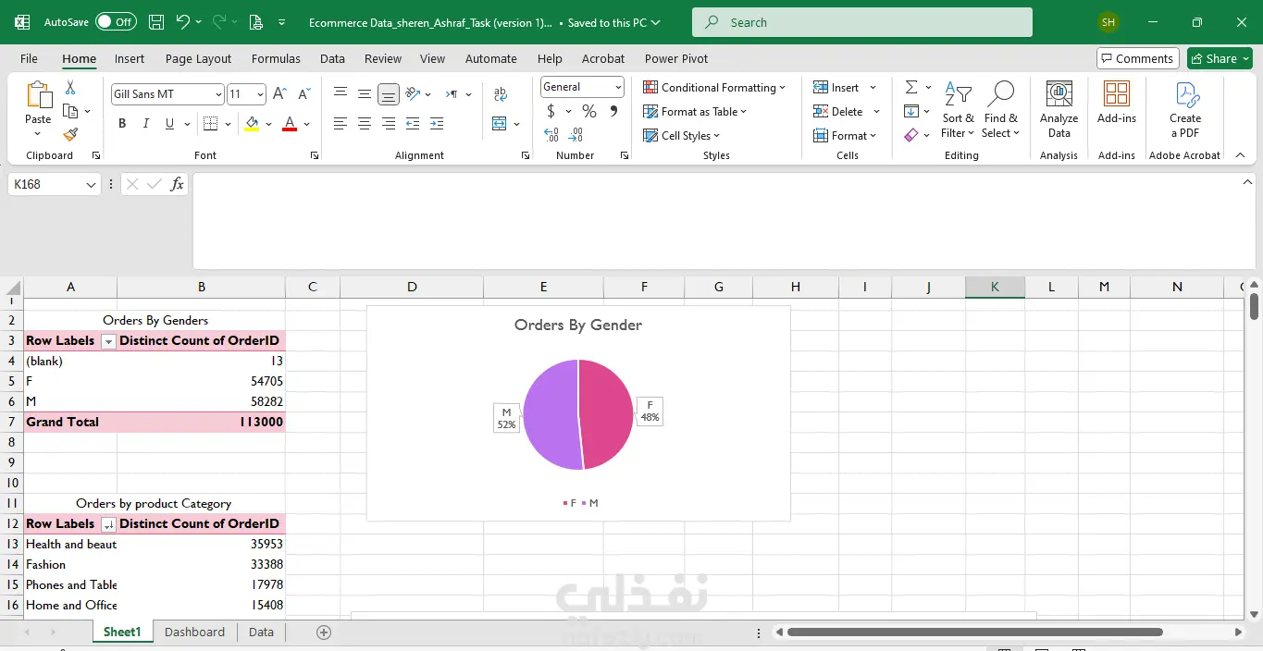Toggle Italic formatting

click(x=145, y=123)
